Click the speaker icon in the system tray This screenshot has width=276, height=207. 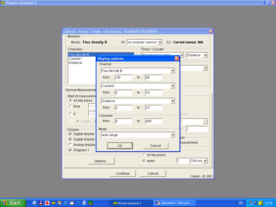click(x=251, y=203)
